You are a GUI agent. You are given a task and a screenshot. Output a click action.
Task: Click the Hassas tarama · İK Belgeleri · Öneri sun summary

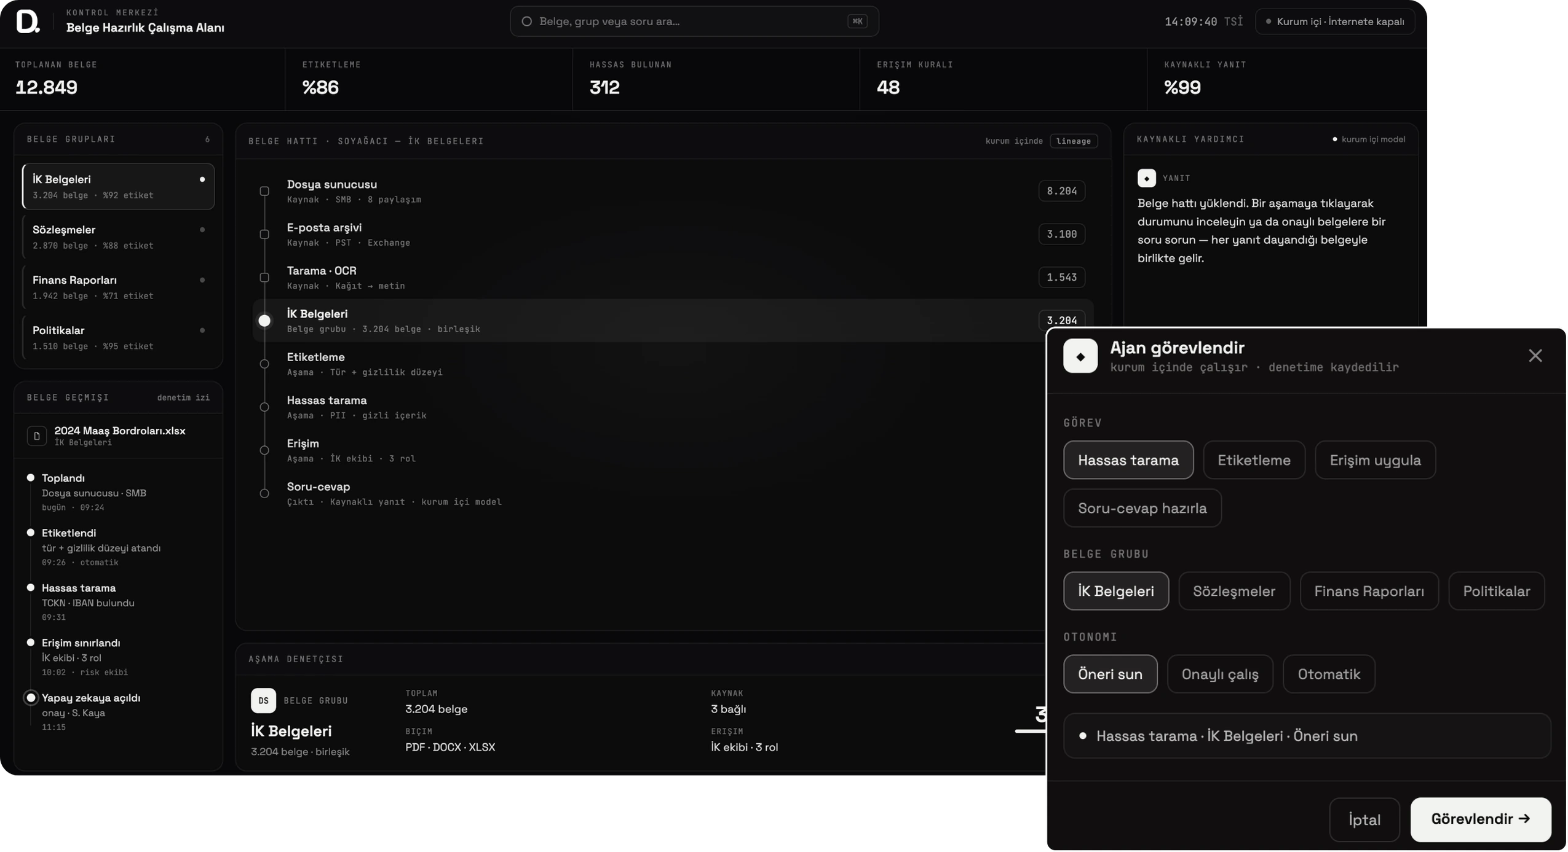pyautogui.click(x=1306, y=735)
